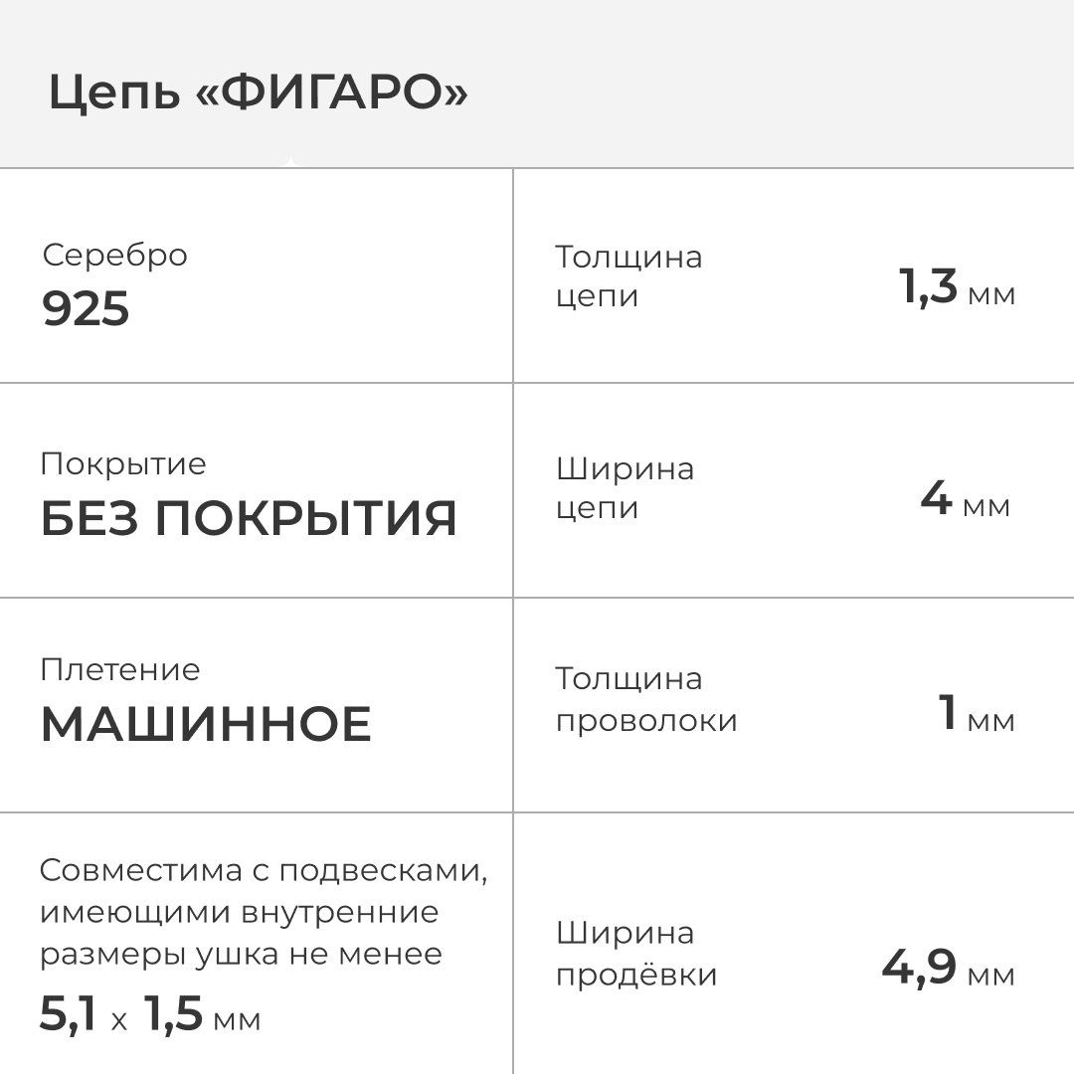Click the 5,1 eyelet dimension value
The width and height of the screenshot is (1074, 1074).
[68, 1015]
